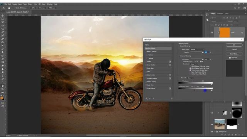This screenshot has height=139, width=247.
Task: Click the Fit Screen button
Action: [x=42, y=8]
